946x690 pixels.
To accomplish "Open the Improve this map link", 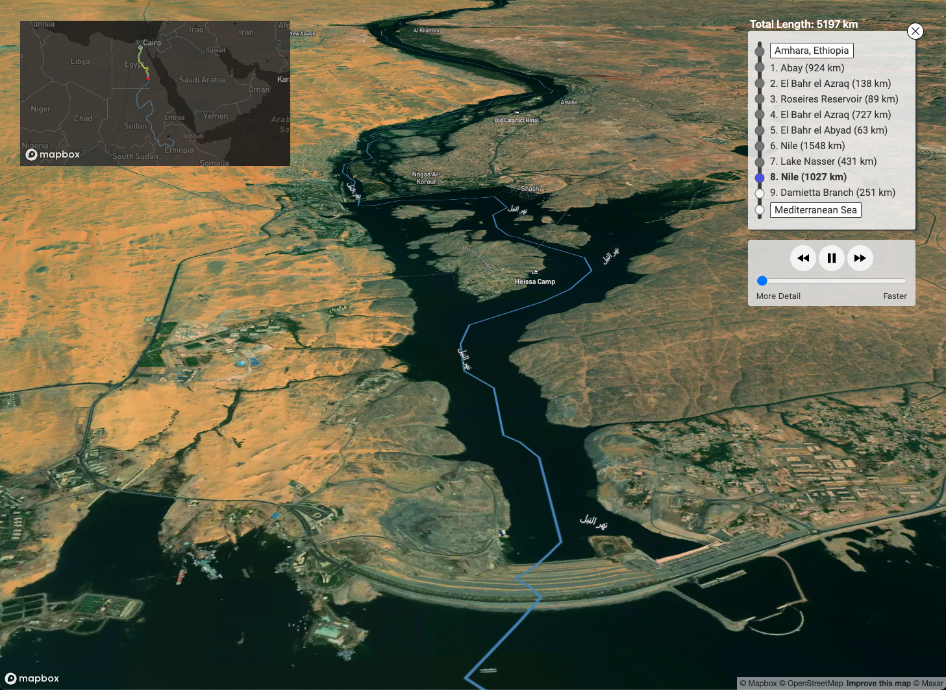I will coord(878,684).
